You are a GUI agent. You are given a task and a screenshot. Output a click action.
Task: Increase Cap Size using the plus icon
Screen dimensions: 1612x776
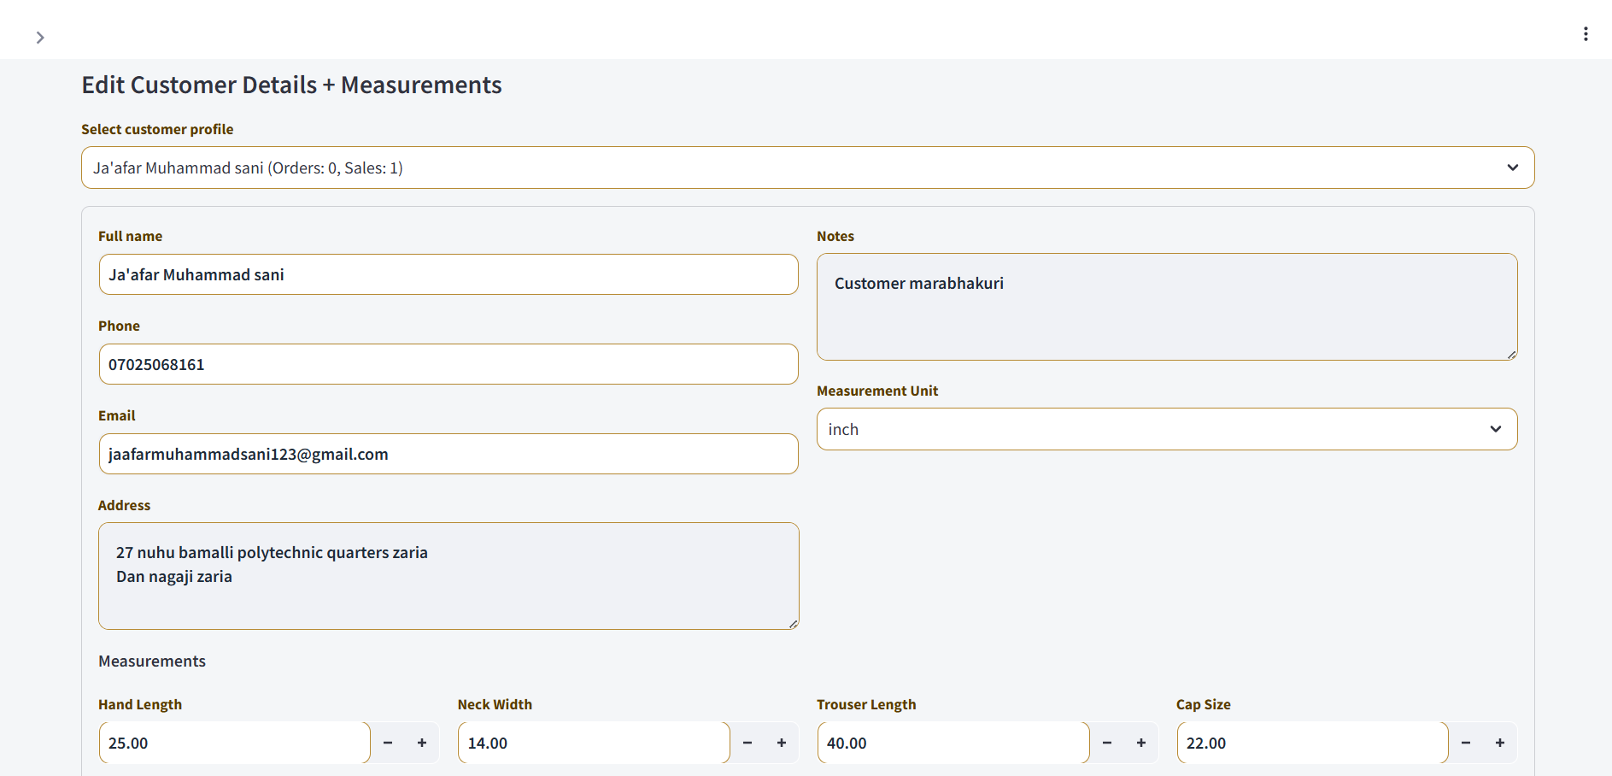click(x=1499, y=743)
